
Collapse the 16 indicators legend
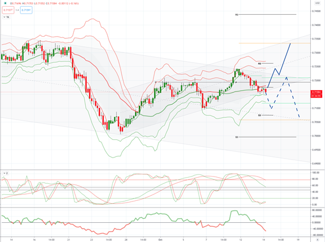6,17
